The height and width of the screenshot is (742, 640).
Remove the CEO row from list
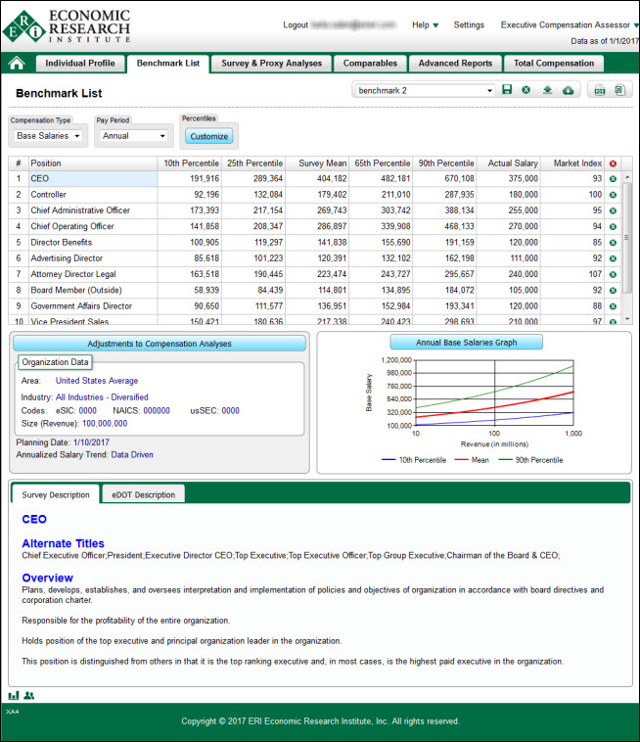click(x=613, y=179)
